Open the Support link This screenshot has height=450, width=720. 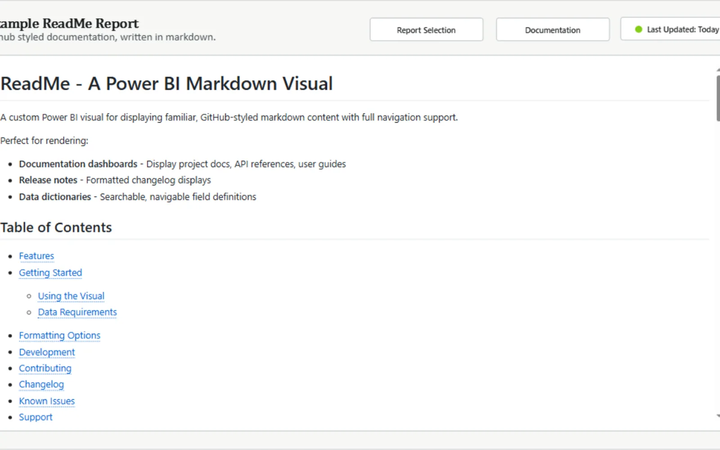(36, 417)
